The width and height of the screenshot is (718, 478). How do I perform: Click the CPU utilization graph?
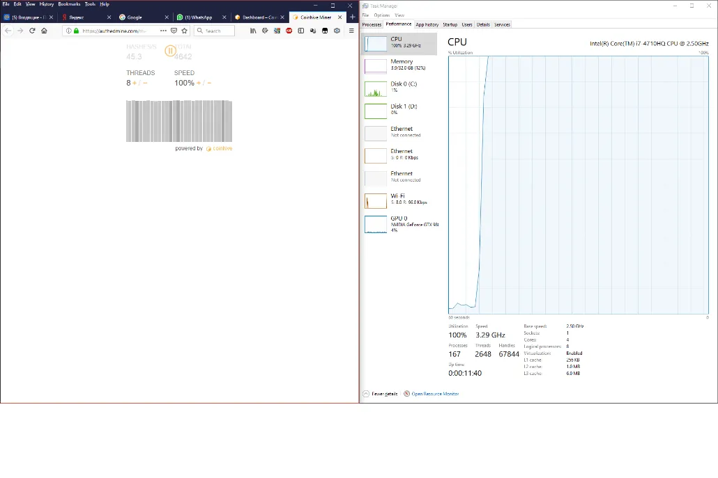(579, 185)
